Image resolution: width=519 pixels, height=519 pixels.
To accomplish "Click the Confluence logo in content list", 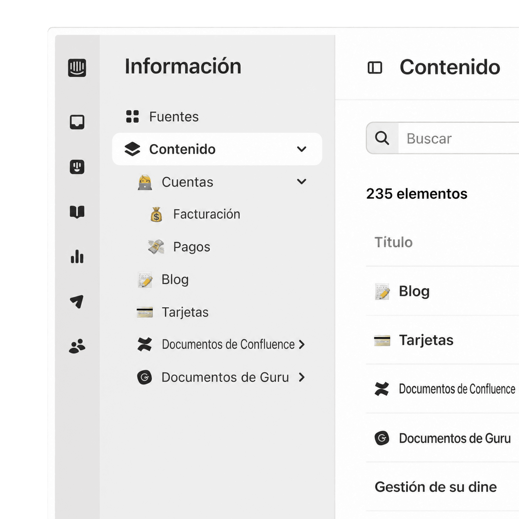I will tap(382, 389).
